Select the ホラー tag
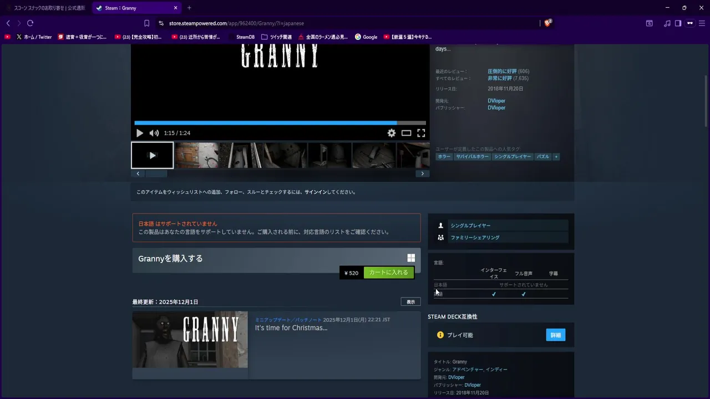This screenshot has width=710, height=399. (444, 157)
